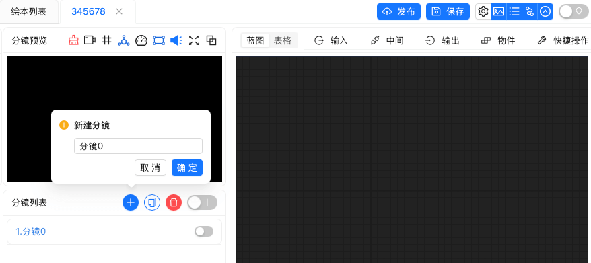Click the red broom clear icon

pyautogui.click(x=73, y=40)
